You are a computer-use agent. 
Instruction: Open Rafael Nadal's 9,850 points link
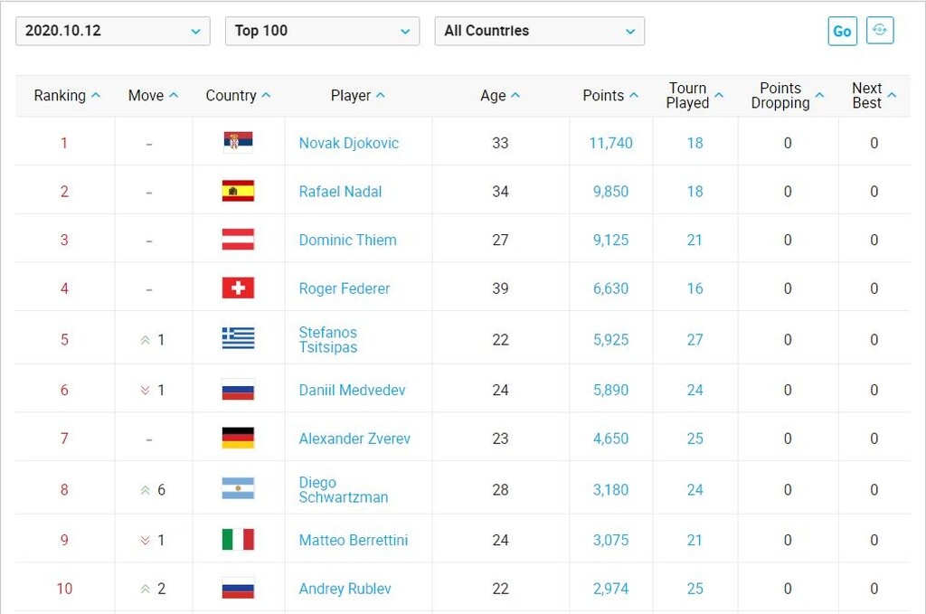(x=610, y=192)
